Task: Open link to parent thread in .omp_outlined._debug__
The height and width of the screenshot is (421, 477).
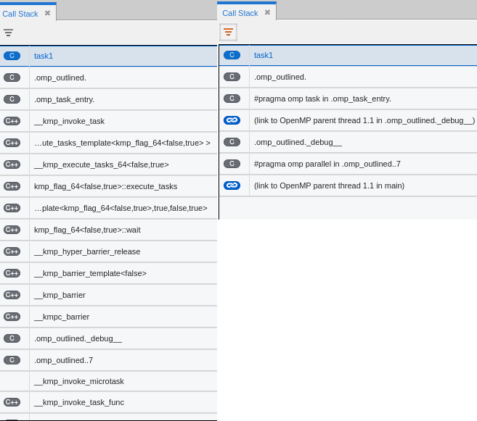Action: pos(364,120)
